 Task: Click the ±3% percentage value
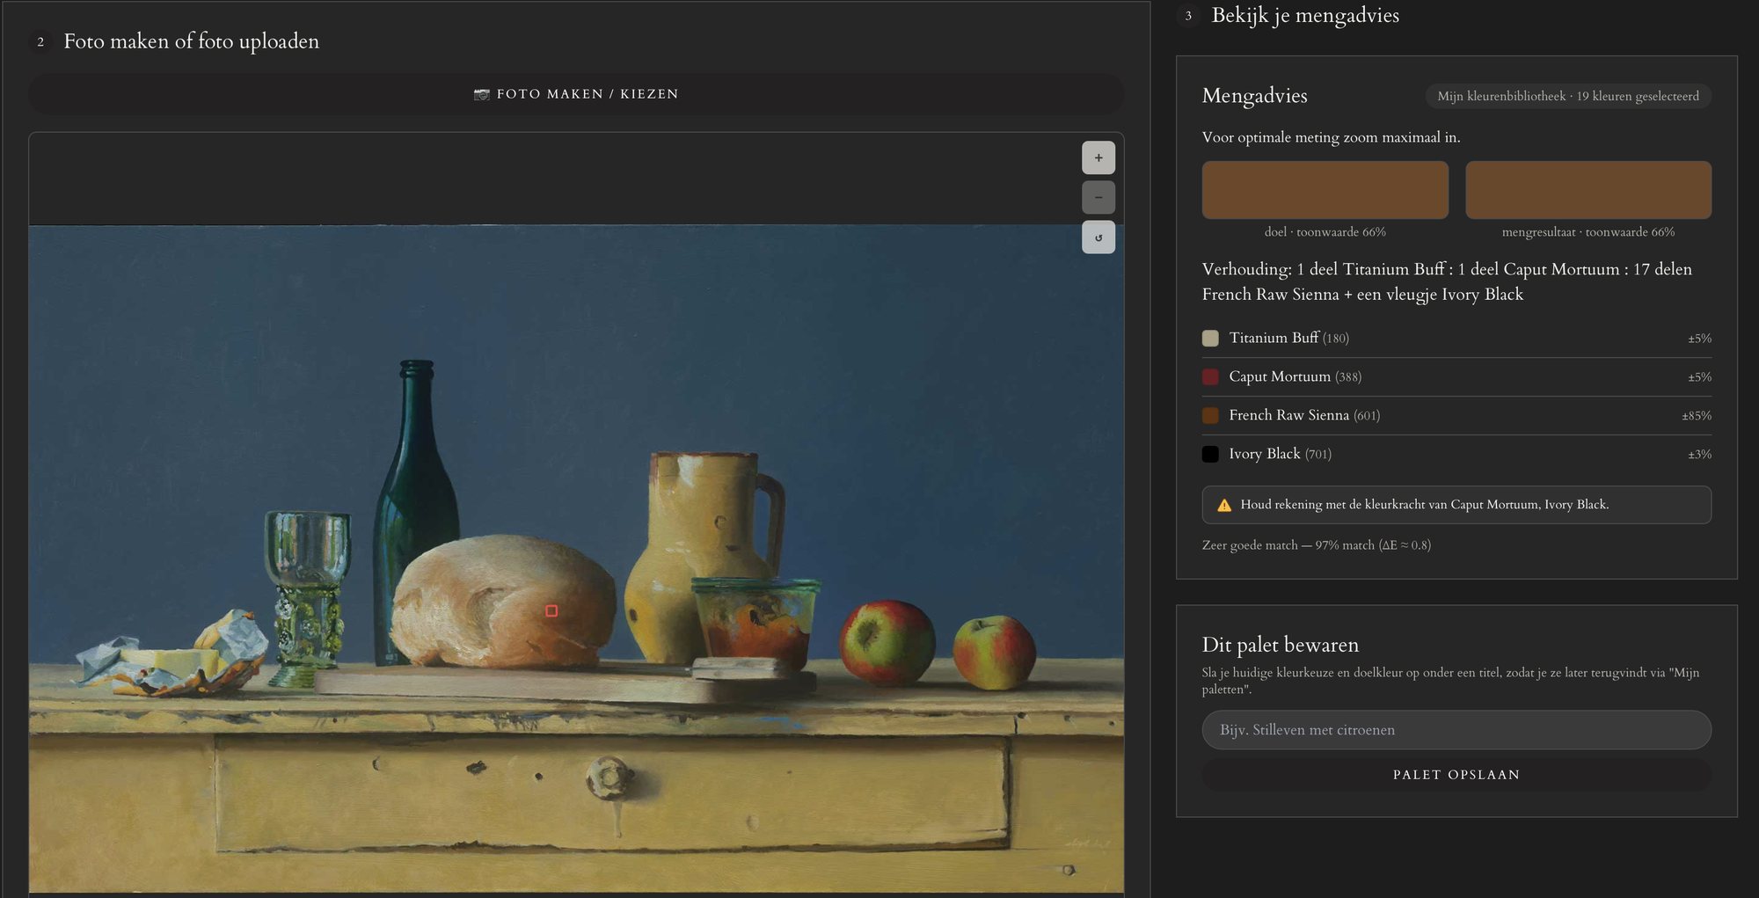[x=1699, y=455]
